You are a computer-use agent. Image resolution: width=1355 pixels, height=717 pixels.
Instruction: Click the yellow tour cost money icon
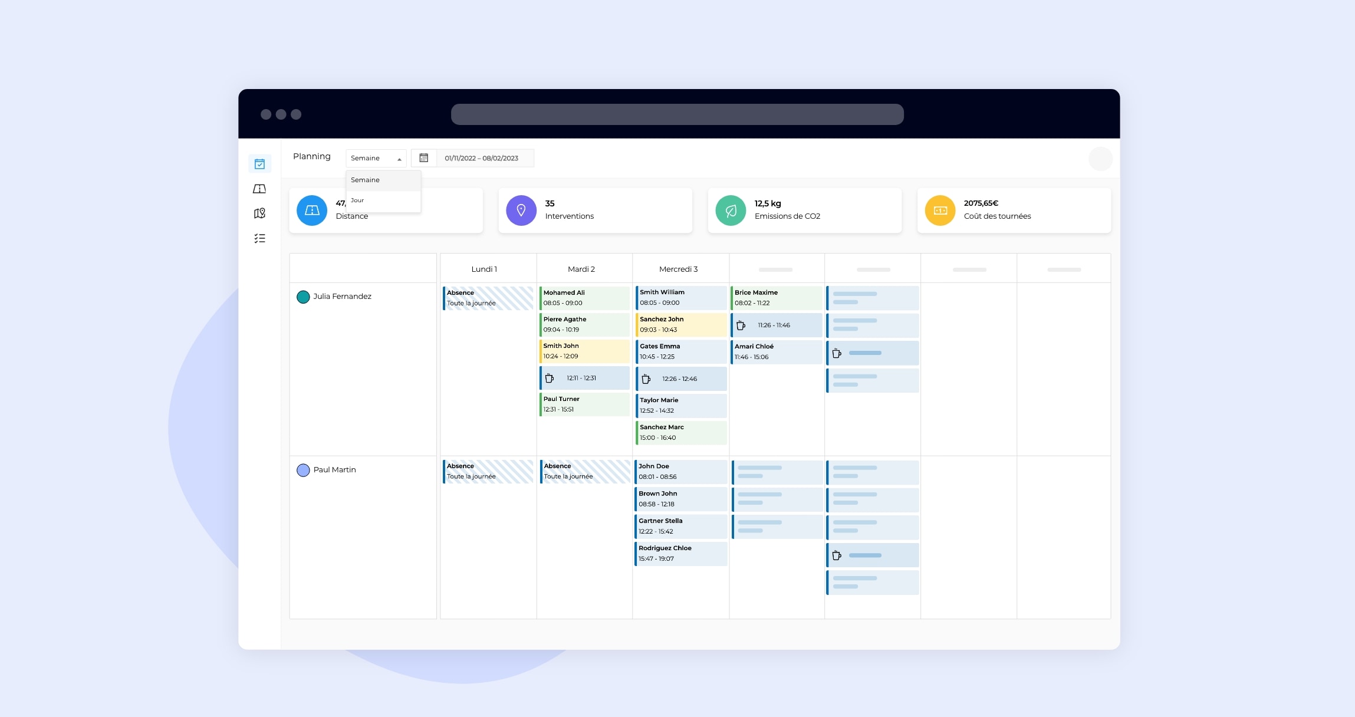coord(940,211)
